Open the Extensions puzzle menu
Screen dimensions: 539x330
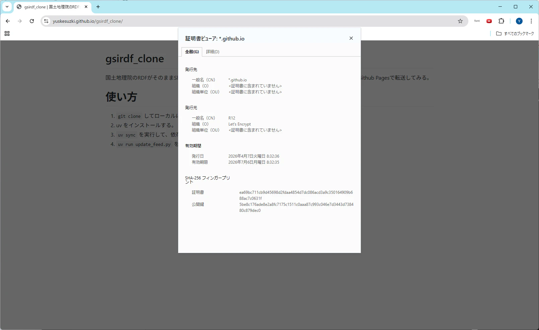click(x=501, y=21)
